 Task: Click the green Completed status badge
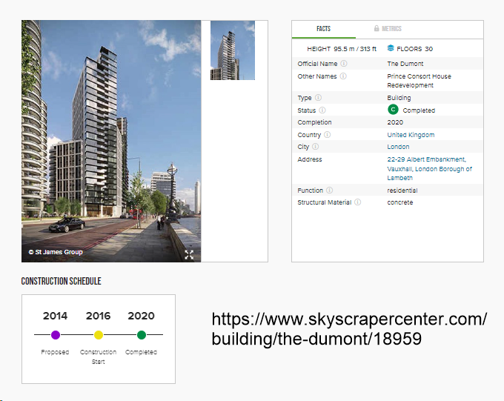(x=393, y=110)
